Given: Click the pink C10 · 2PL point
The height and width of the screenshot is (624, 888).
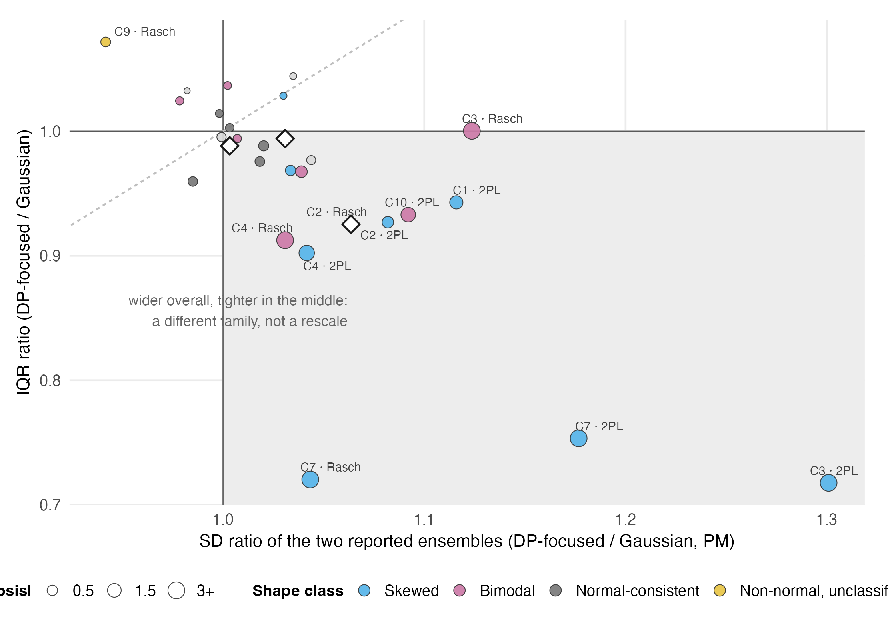Looking at the screenshot, I should tap(408, 215).
